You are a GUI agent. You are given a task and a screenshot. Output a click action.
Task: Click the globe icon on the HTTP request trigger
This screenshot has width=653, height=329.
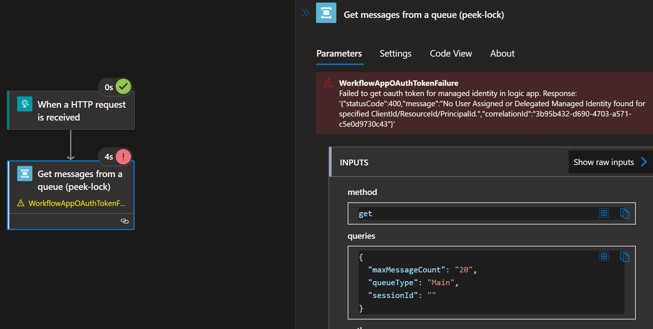[x=24, y=104]
